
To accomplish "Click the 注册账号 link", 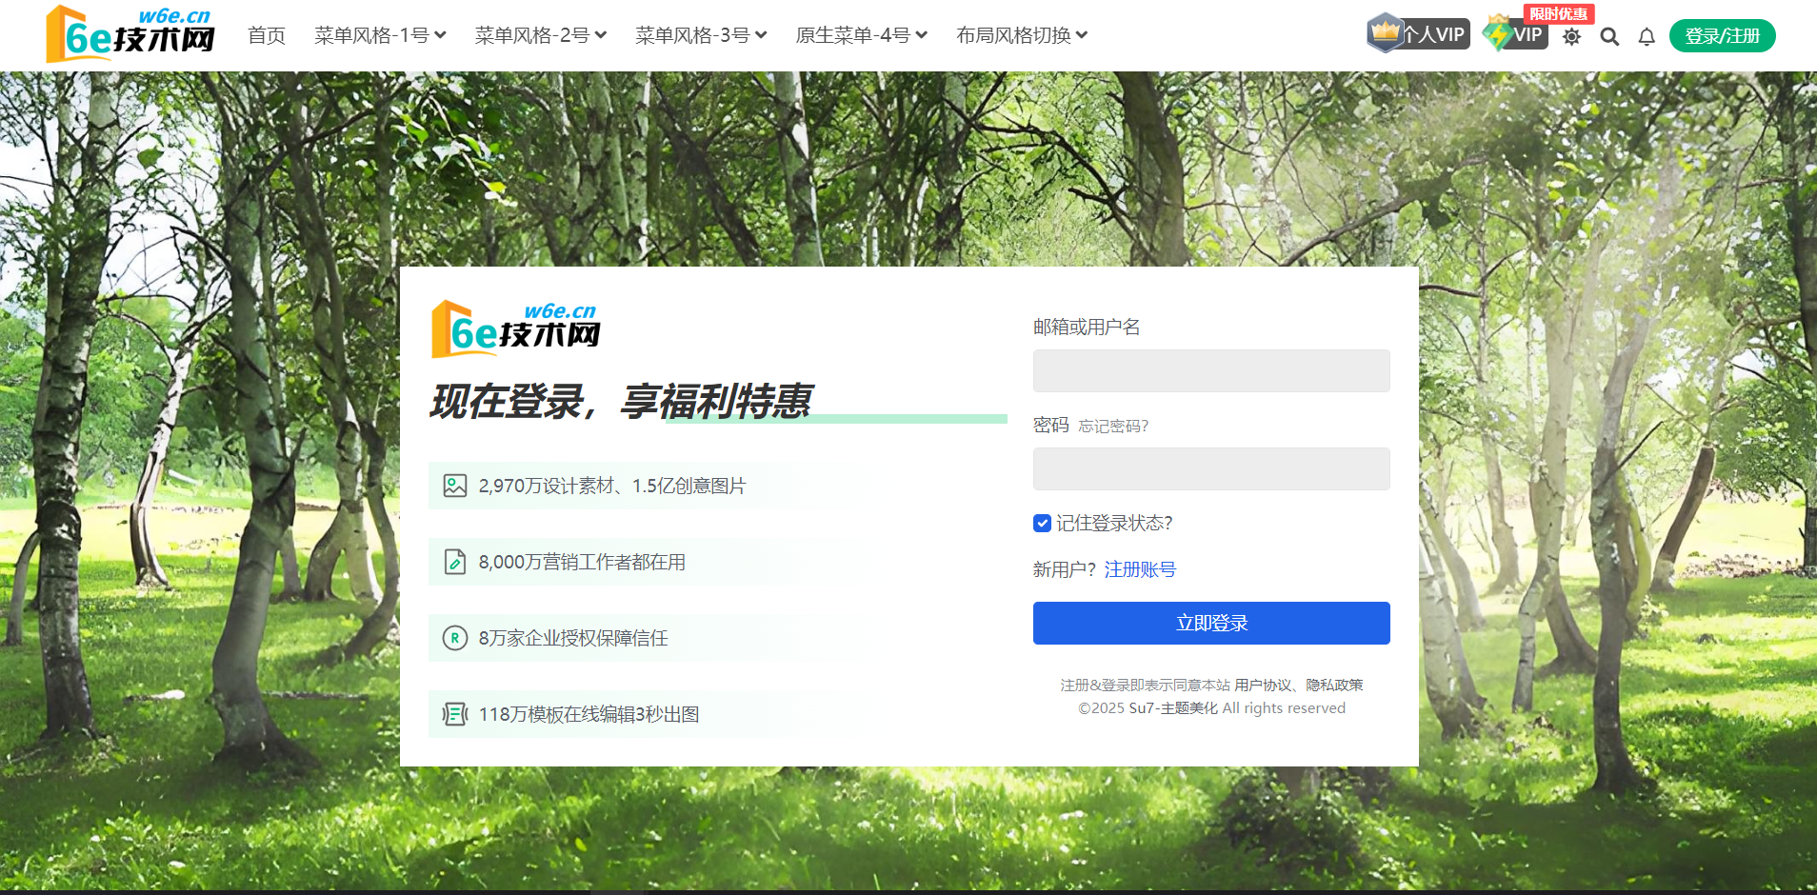I will point(1140,569).
